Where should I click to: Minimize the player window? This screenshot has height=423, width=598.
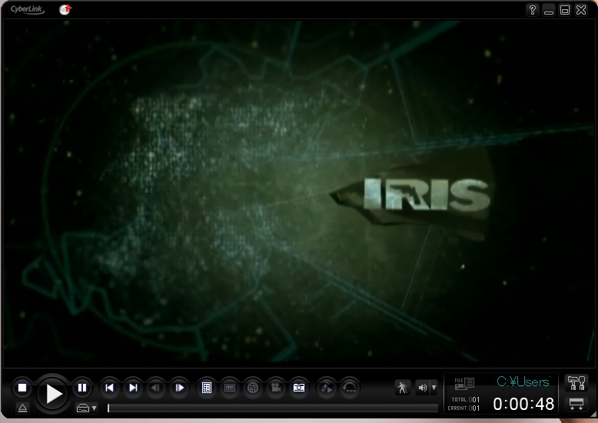[549, 9]
